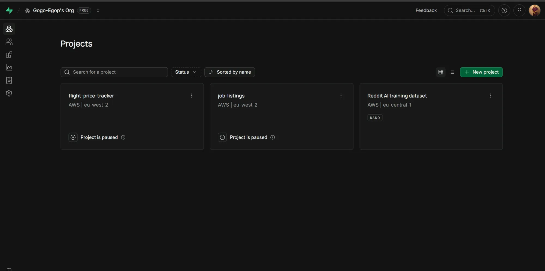Click the Supabase logo icon
545x271 pixels.
9,10
